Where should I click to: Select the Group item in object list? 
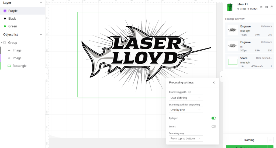pyautogui.click(x=23, y=43)
